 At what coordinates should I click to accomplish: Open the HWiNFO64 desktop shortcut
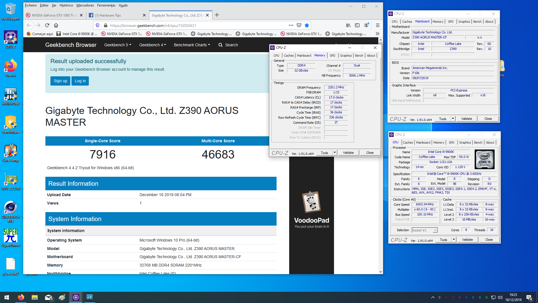10,96
